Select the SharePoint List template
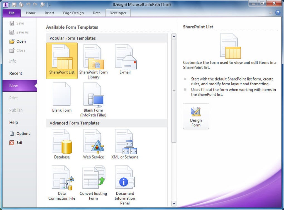 point(62,61)
